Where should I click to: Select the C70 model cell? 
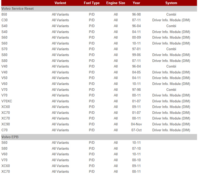[x=4, y=130]
